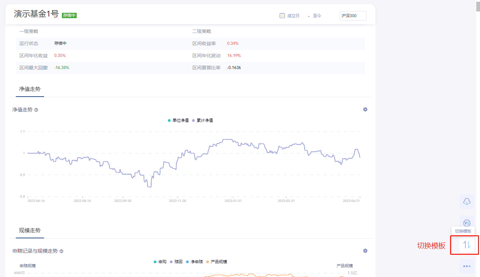Toggle 累计净值 legend series
The width and height of the screenshot is (480, 277).
coord(202,120)
